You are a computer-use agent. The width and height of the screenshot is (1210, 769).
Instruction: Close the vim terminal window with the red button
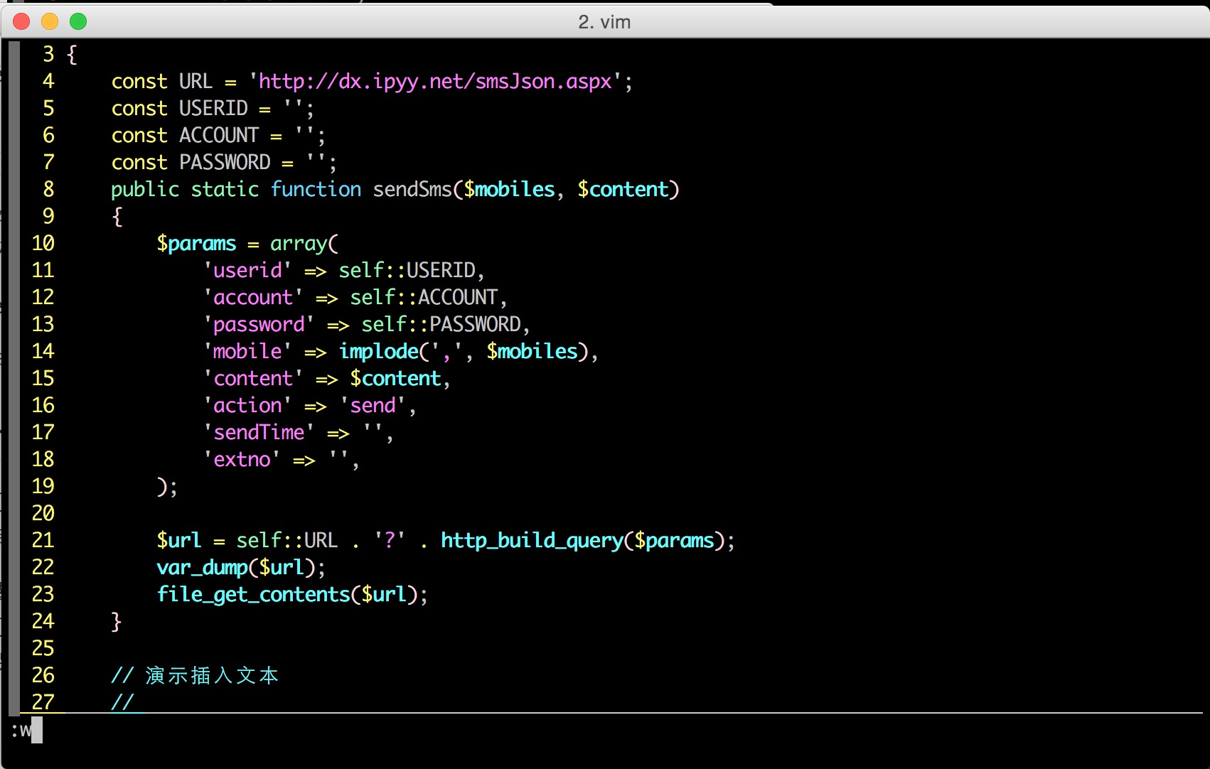(x=21, y=22)
